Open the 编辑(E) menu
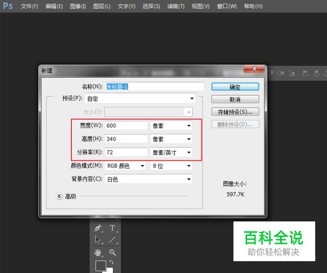The height and width of the screenshot is (273, 327). (54, 6)
